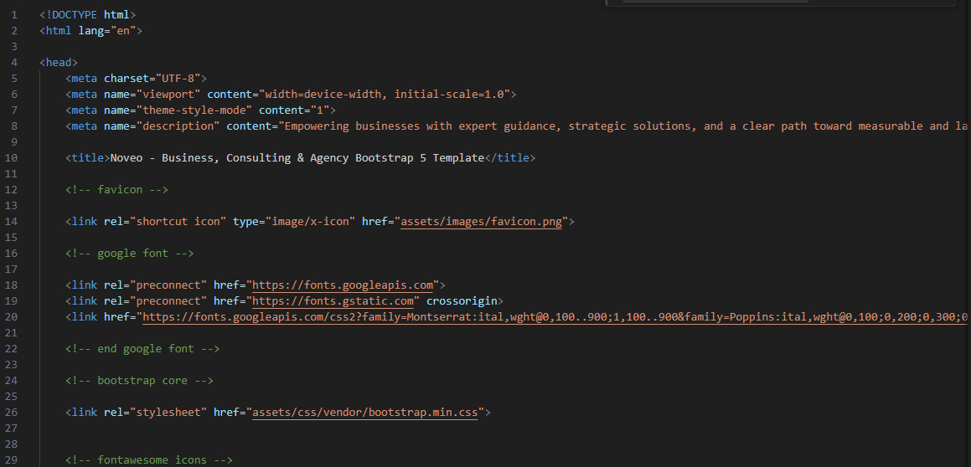Click the bootstrap core comment
The height and width of the screenshot is (467, 971).
click(x=139, y=381)
